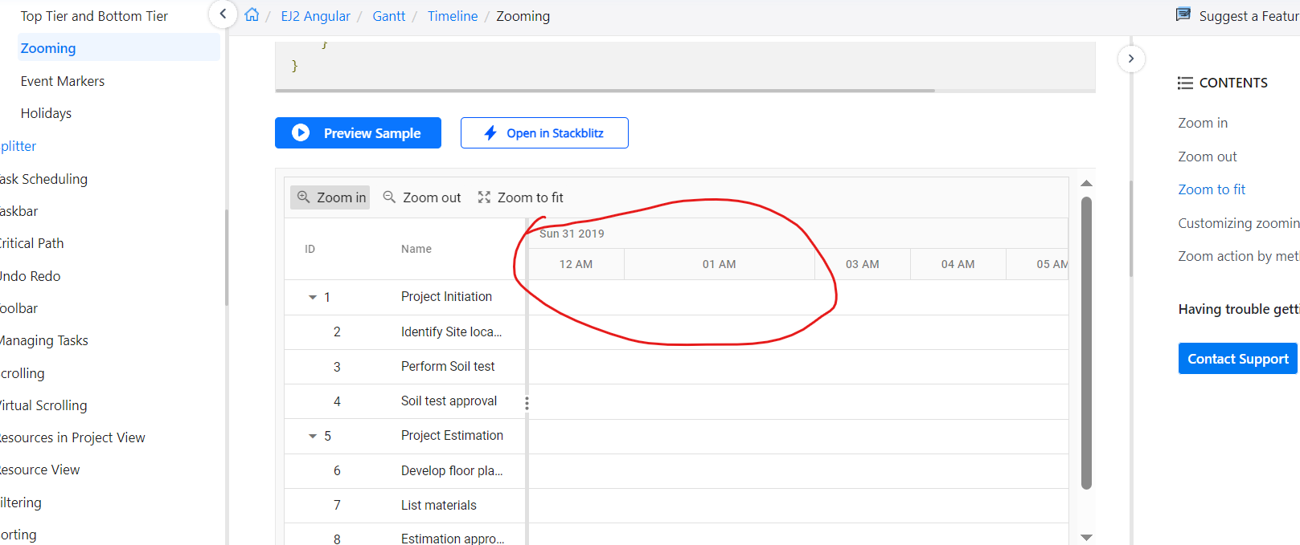1300x545 pixels.
Task: Click the horizontal scrollbar under the code block
Action: (605, 91)
